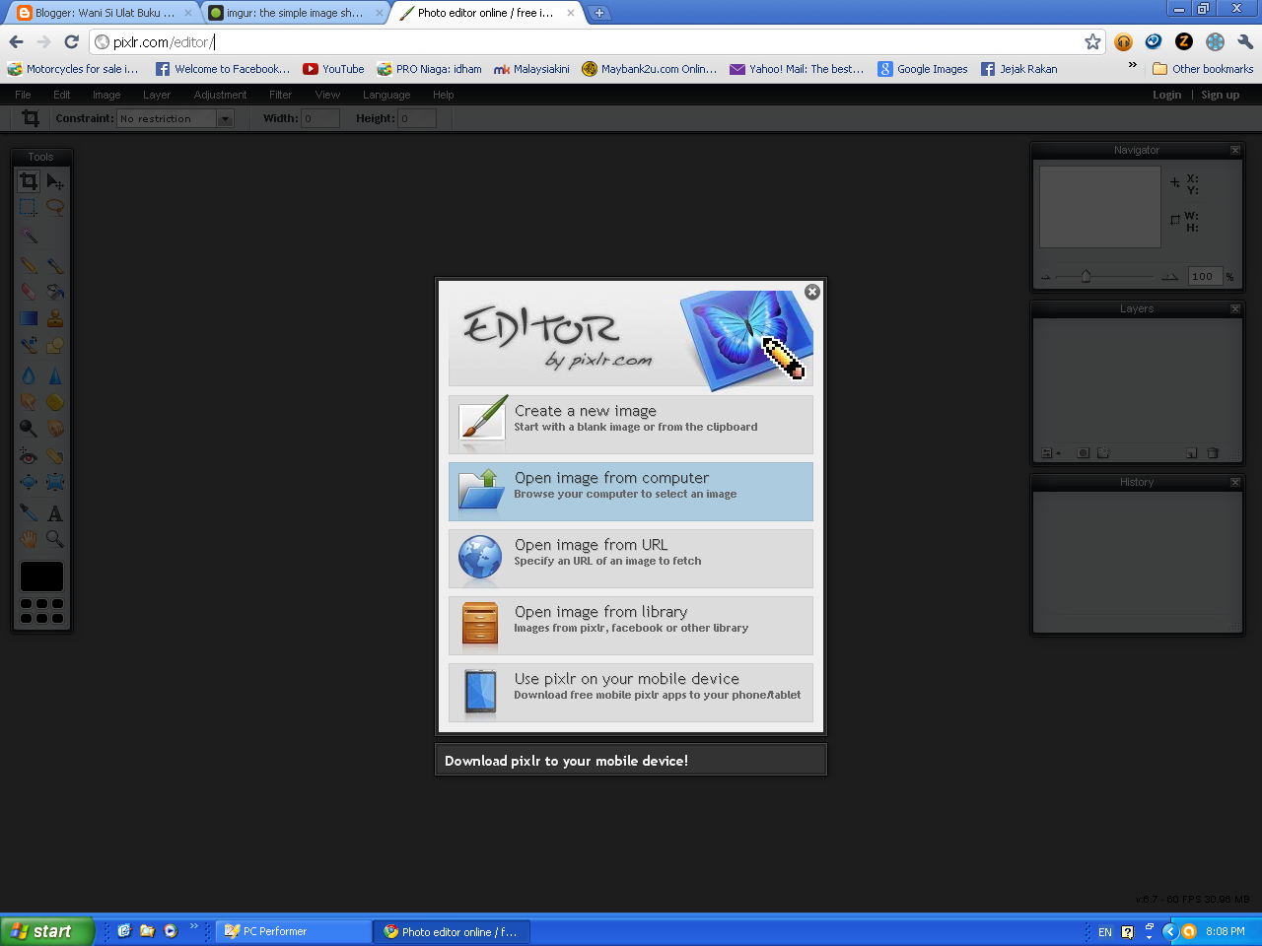Select the Sharpen cone tool
This screenshot has height=946, width=1262.
[55, 375]
